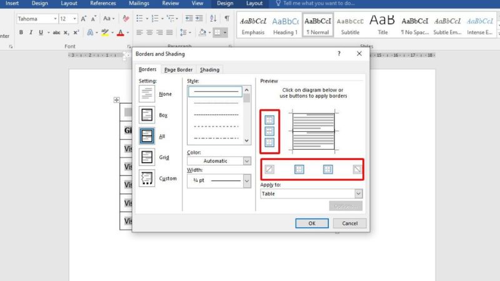The width and height of the screenshot is (500, 281).
Task: Toggle the inside horizontal border button
Action: click(269, 131)
